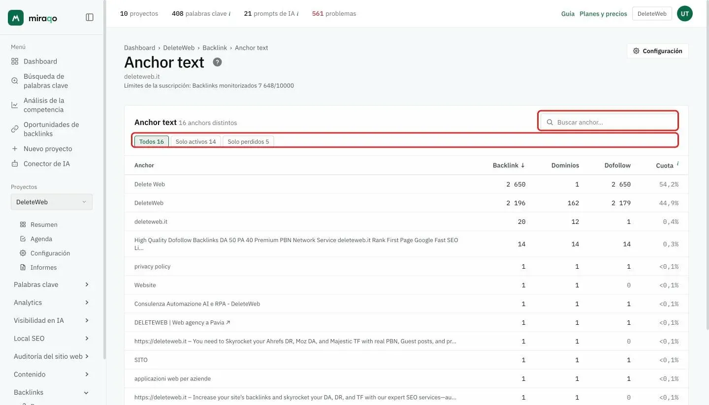Click DeleteWeb in the breadcrumb
This screenshot has width=709, height=405.
[x=179, y=48]
